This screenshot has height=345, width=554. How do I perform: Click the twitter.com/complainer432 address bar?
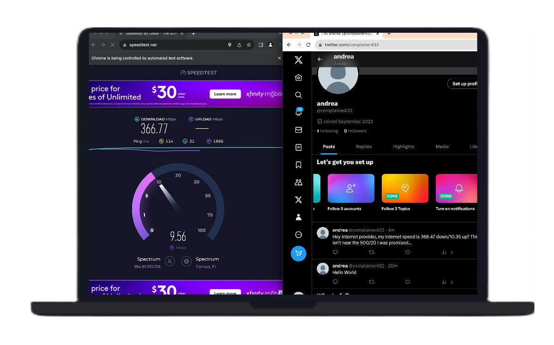pyautogui.click(x=396, y=45)
